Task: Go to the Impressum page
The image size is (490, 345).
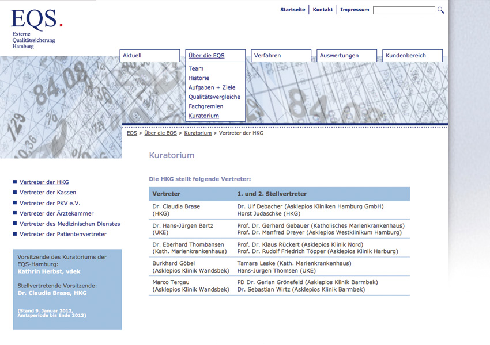Action: 355,10
